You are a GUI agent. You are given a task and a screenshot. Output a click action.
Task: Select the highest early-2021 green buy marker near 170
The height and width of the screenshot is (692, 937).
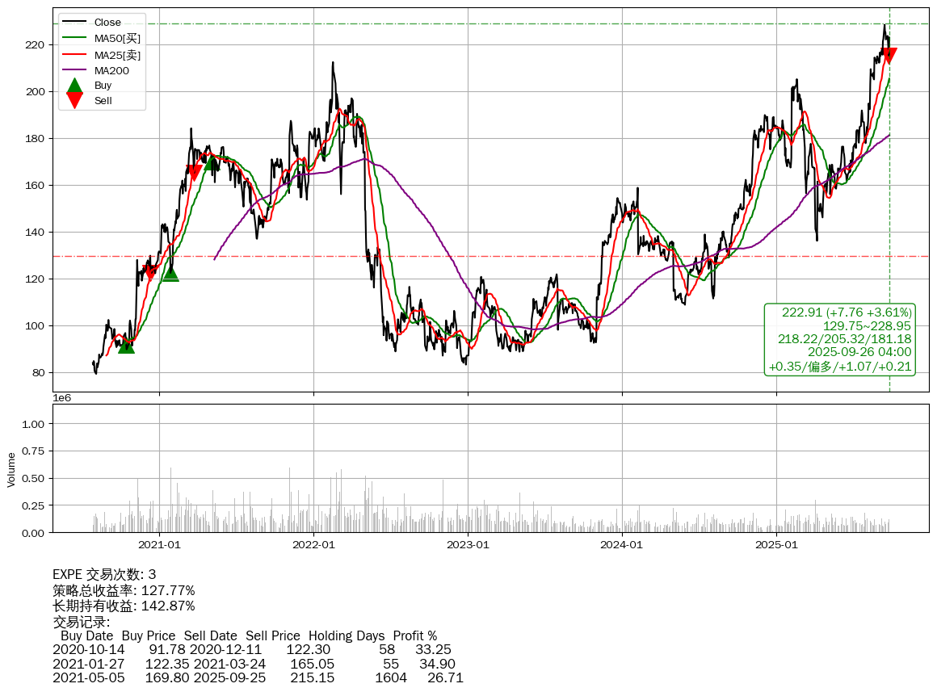pyautogui.click(x=212, y=162)
